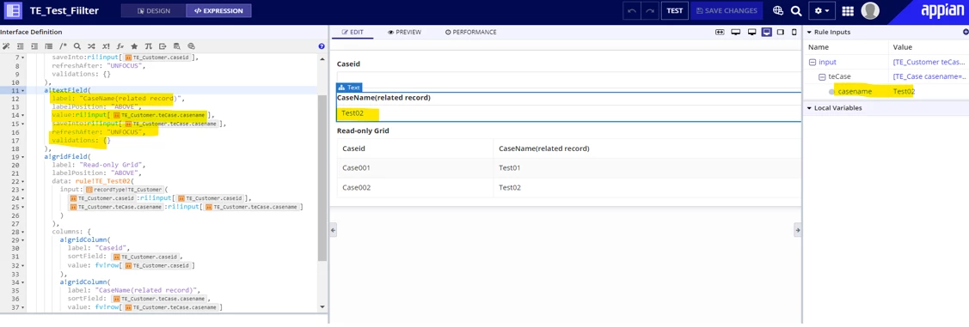The image size is (969, 327).
Task: Click the star icon in editor toolbar
Action: click(134, 46)
